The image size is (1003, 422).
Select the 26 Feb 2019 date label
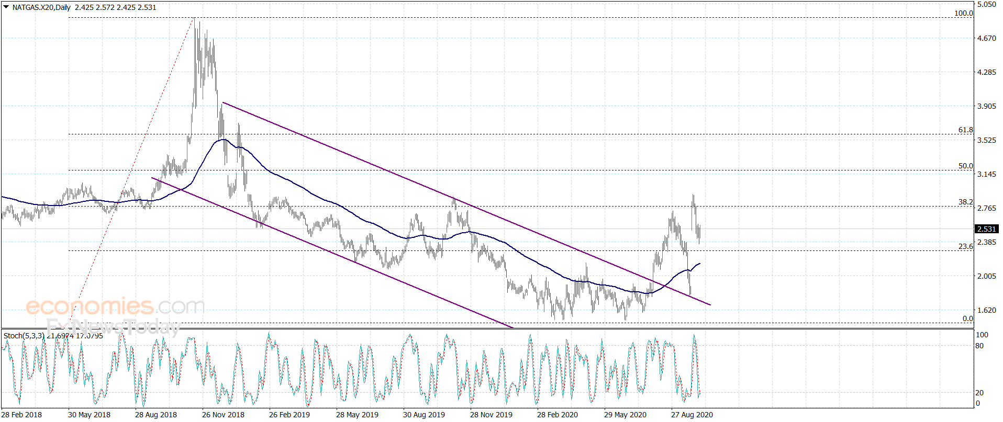[289, 415]
